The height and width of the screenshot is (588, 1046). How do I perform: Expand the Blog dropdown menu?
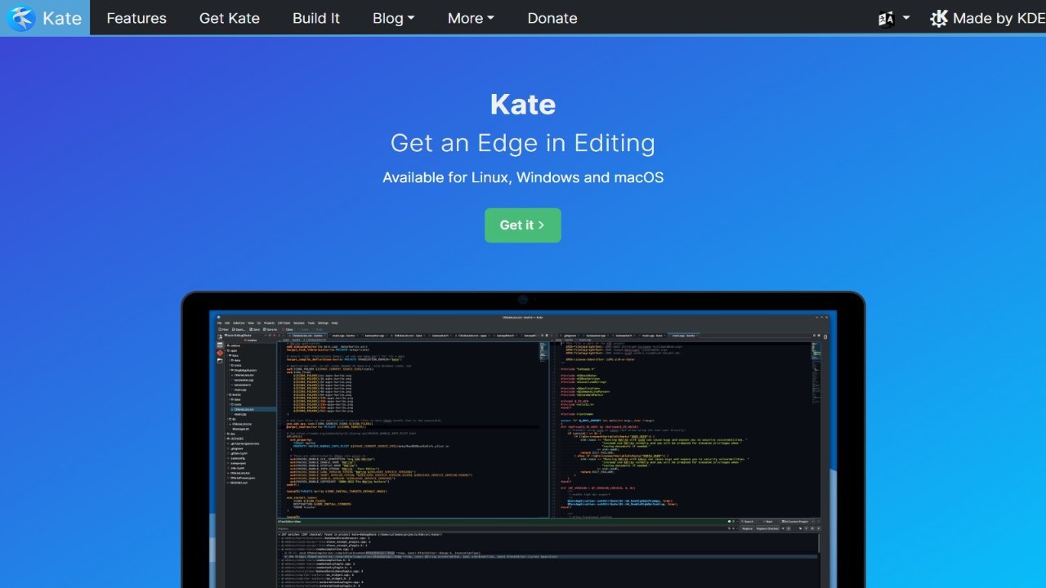pyautogui.click(x=394, y=18)
